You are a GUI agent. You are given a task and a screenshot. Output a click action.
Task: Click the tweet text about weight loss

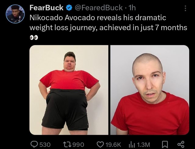click(108, 23)
